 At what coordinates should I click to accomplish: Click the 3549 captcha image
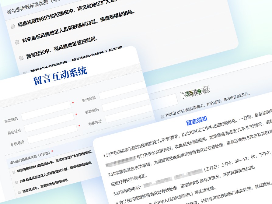[195, 91]
